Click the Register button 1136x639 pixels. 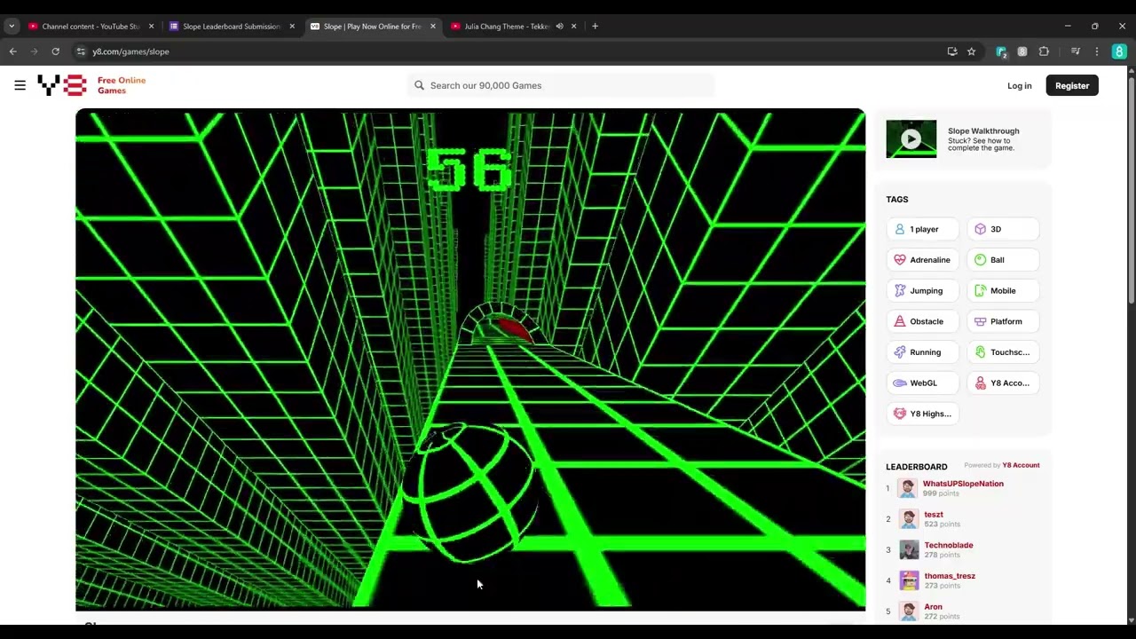click(x=1072, y=85)
